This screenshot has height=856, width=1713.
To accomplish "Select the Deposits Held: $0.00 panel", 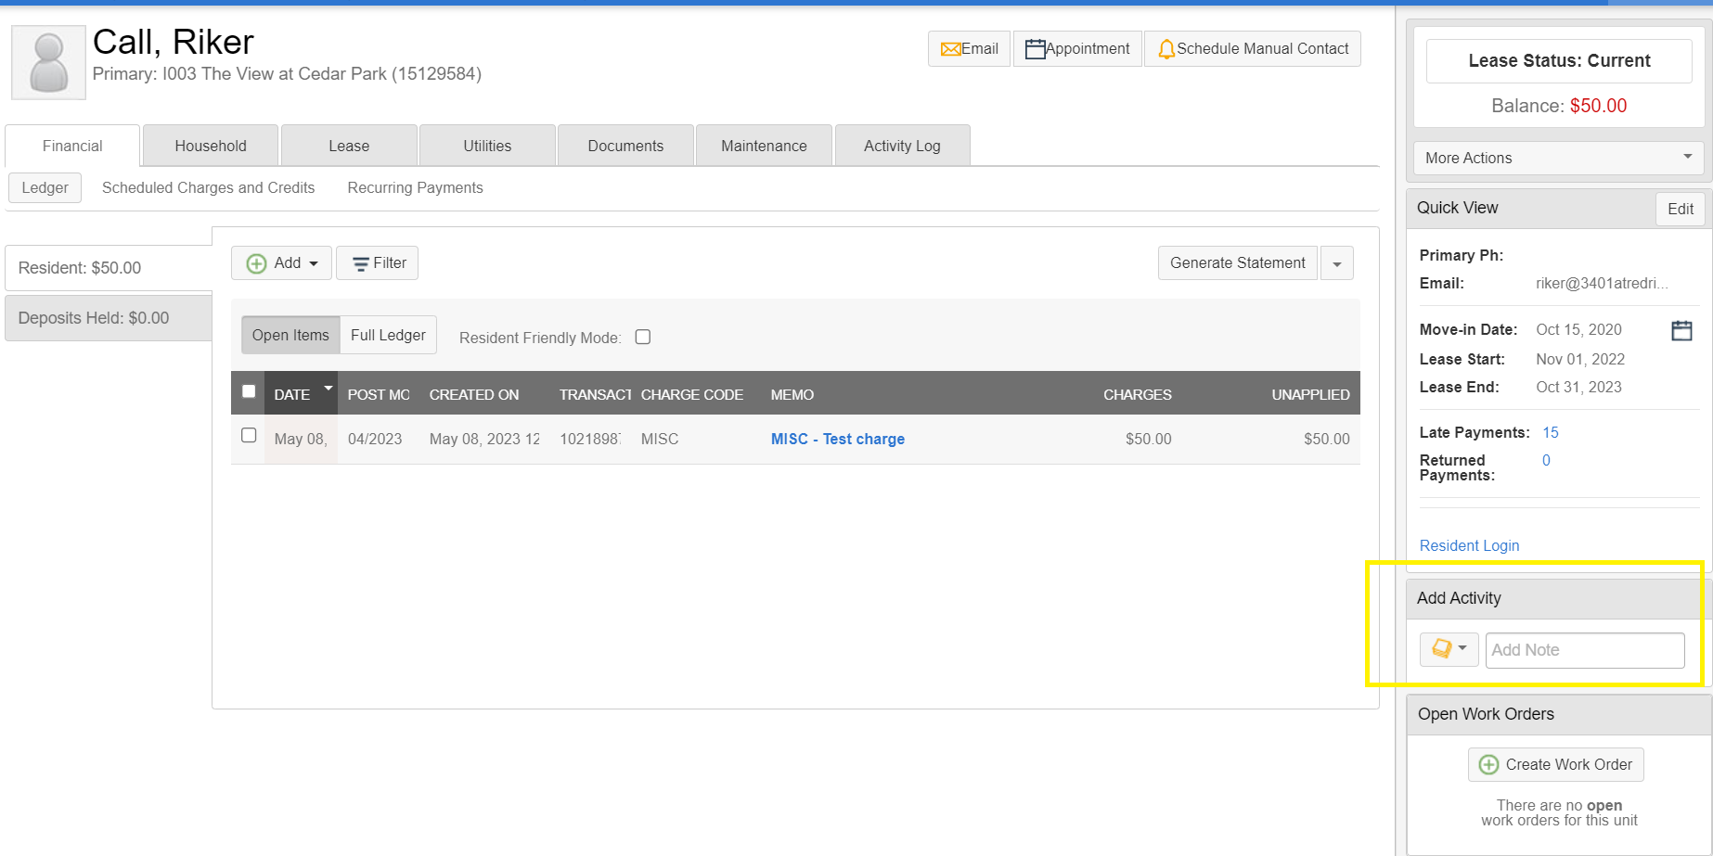I will (x=109, y=318).
